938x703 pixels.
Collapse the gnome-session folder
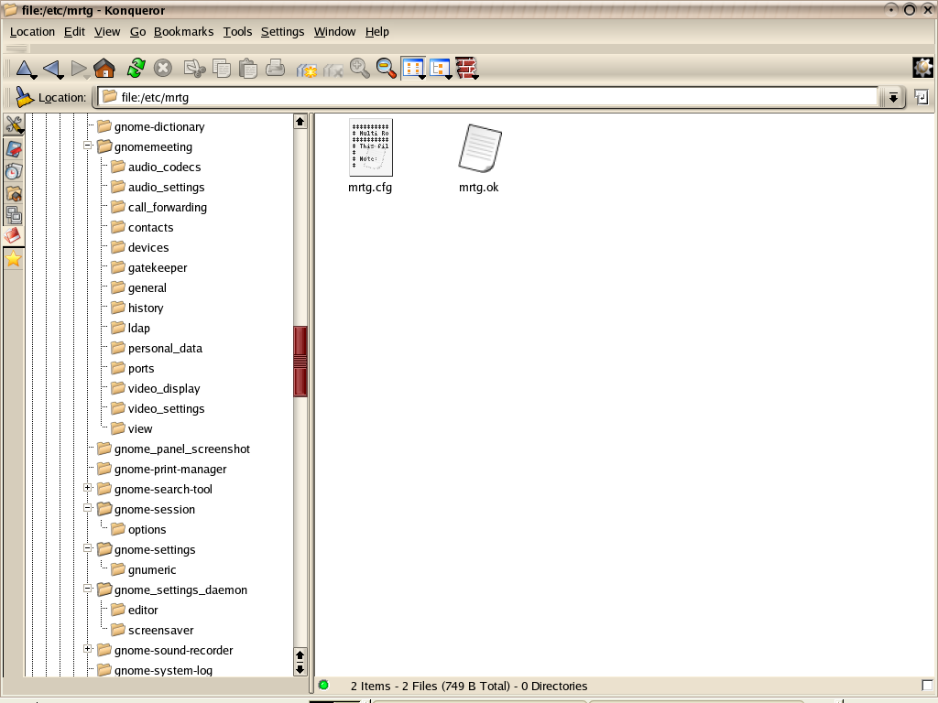coord(88,508)
